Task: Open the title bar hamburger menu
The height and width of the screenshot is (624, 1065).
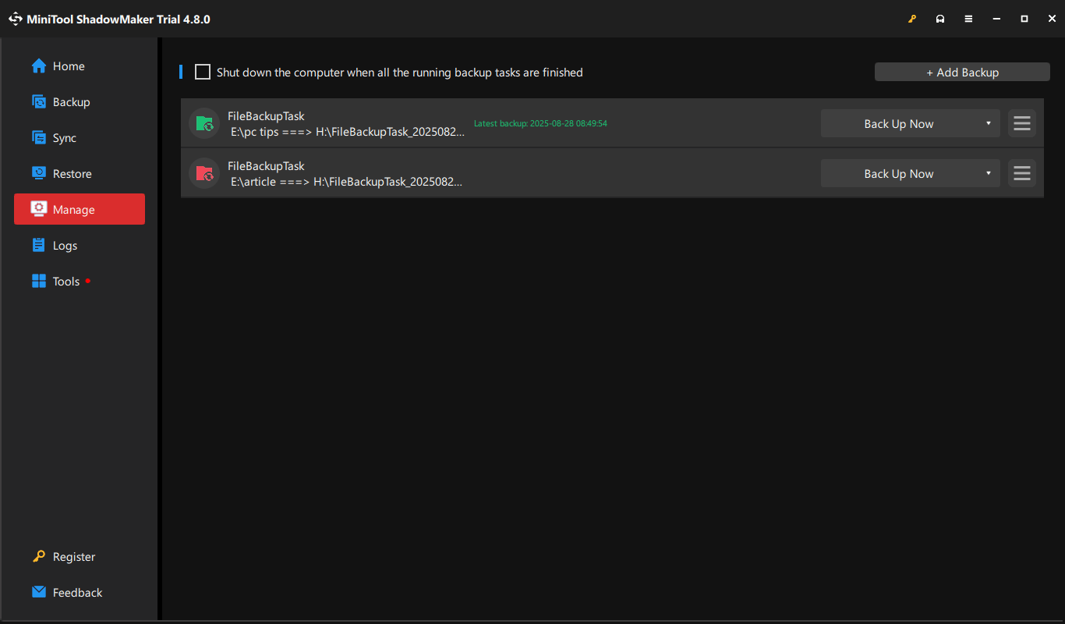Action: 968,19
